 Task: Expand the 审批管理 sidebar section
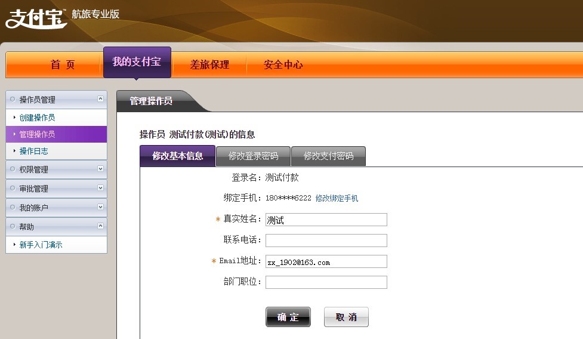tap(100, 188)
